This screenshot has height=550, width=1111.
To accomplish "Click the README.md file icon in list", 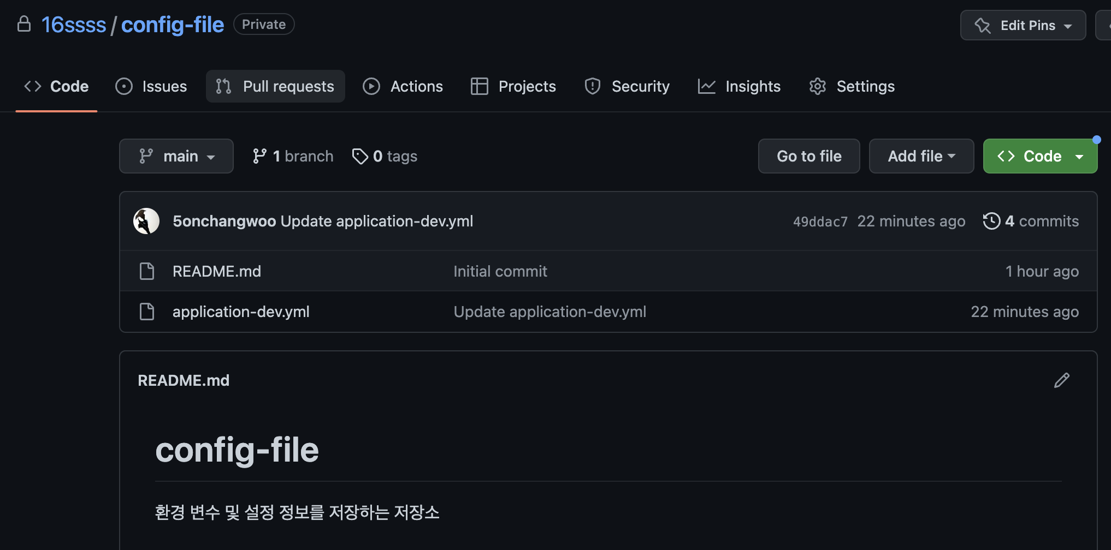I will click(x=147, y=271).
